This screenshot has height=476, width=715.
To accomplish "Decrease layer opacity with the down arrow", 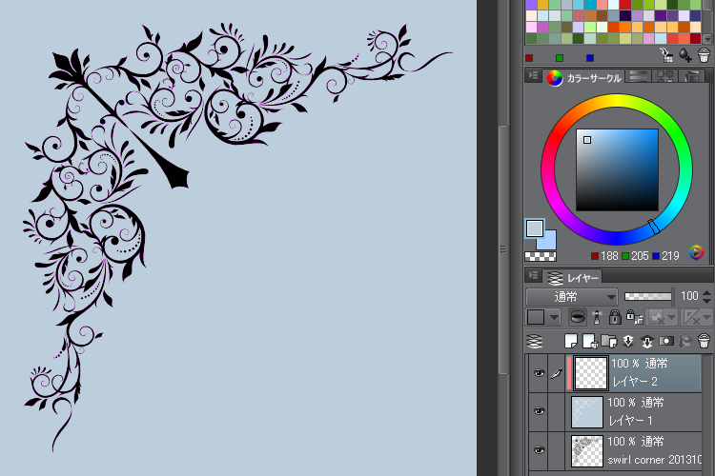I will tap(706, 301).
